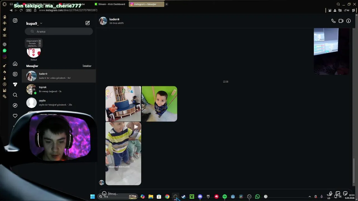
Task: Click the address bar URL
Action: [x=68, y=10]
